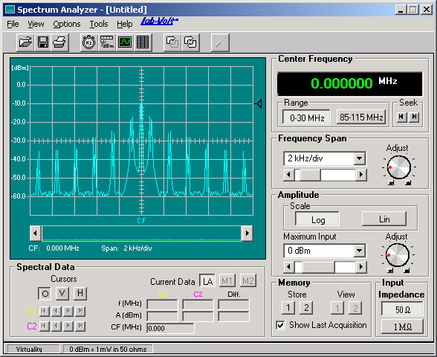The height and width of the screenshot is (357, 437).
Task: Select 1 MΩ input impedance
Action: point(402,327)
